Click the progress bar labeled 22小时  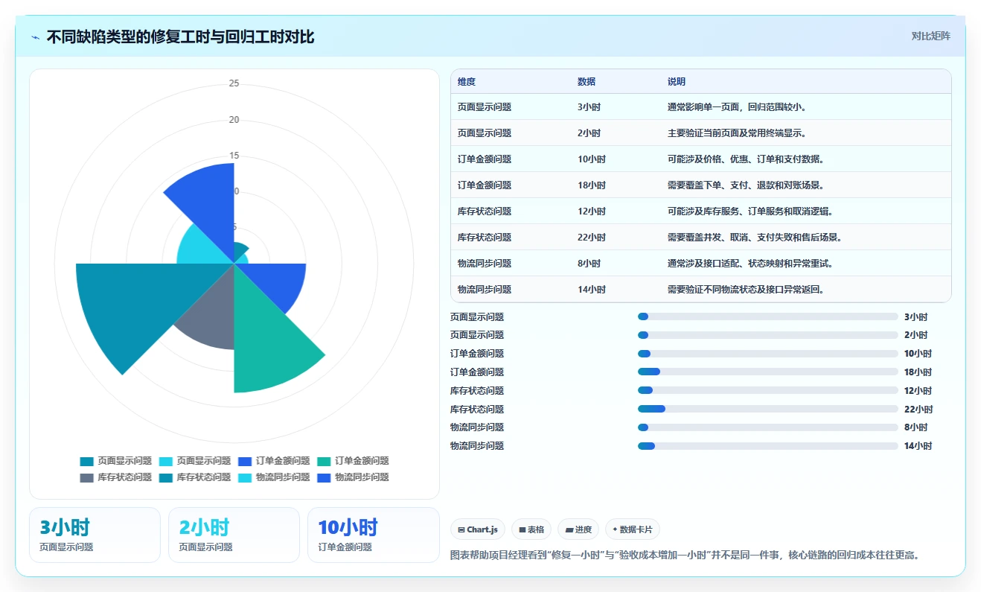click(x=768, y=409)
